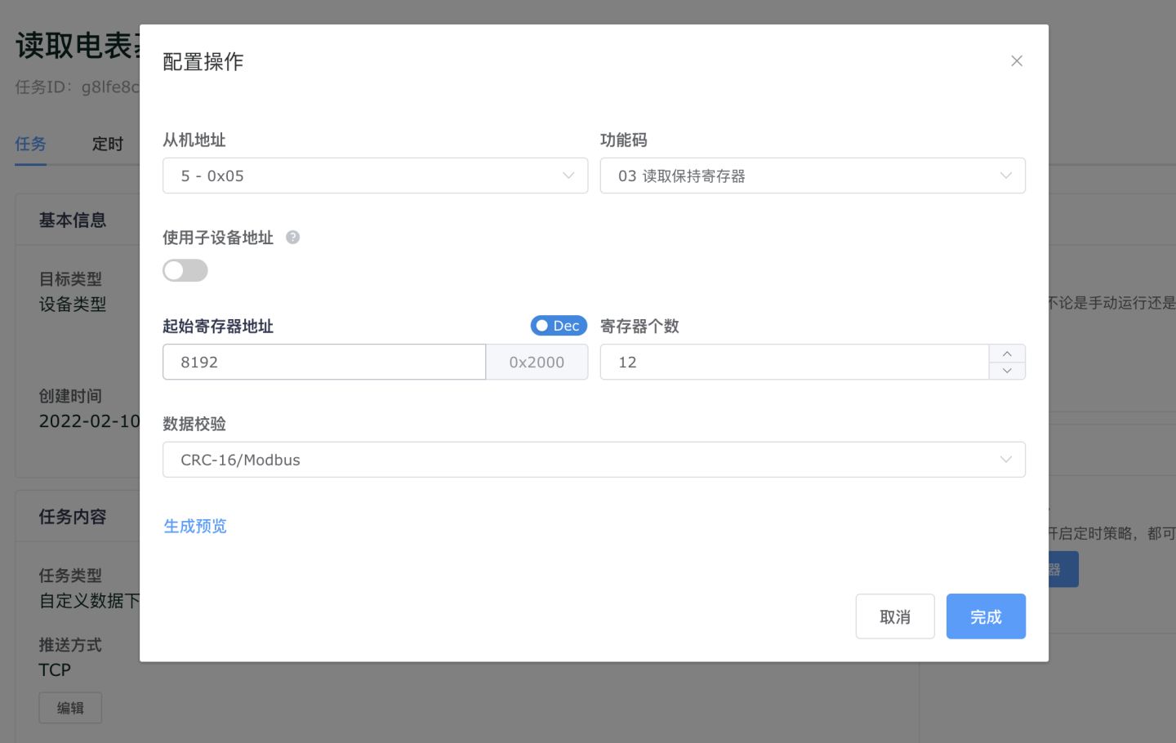Click the 生成预览 link
Viewport: 1176px width, 743px height.
click(195, 526)
